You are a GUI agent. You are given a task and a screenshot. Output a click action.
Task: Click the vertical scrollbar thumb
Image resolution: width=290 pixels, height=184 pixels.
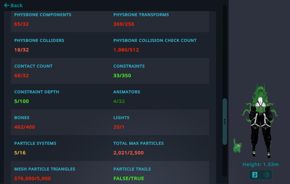coord(225,122)
